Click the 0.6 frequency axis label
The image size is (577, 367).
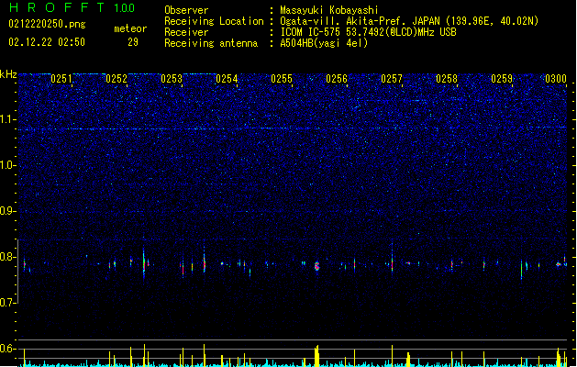[7, 349]
